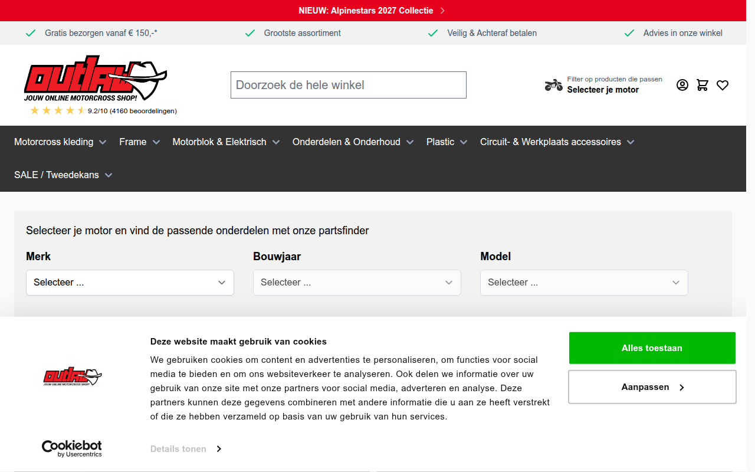Open the shopping cart icon
This screenshot has width=755, height=472.
click(703, 85)
